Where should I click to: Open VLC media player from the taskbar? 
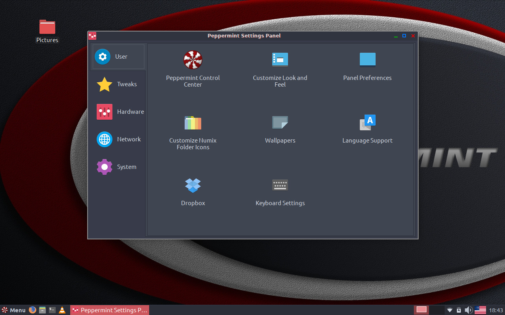[62, 310]
